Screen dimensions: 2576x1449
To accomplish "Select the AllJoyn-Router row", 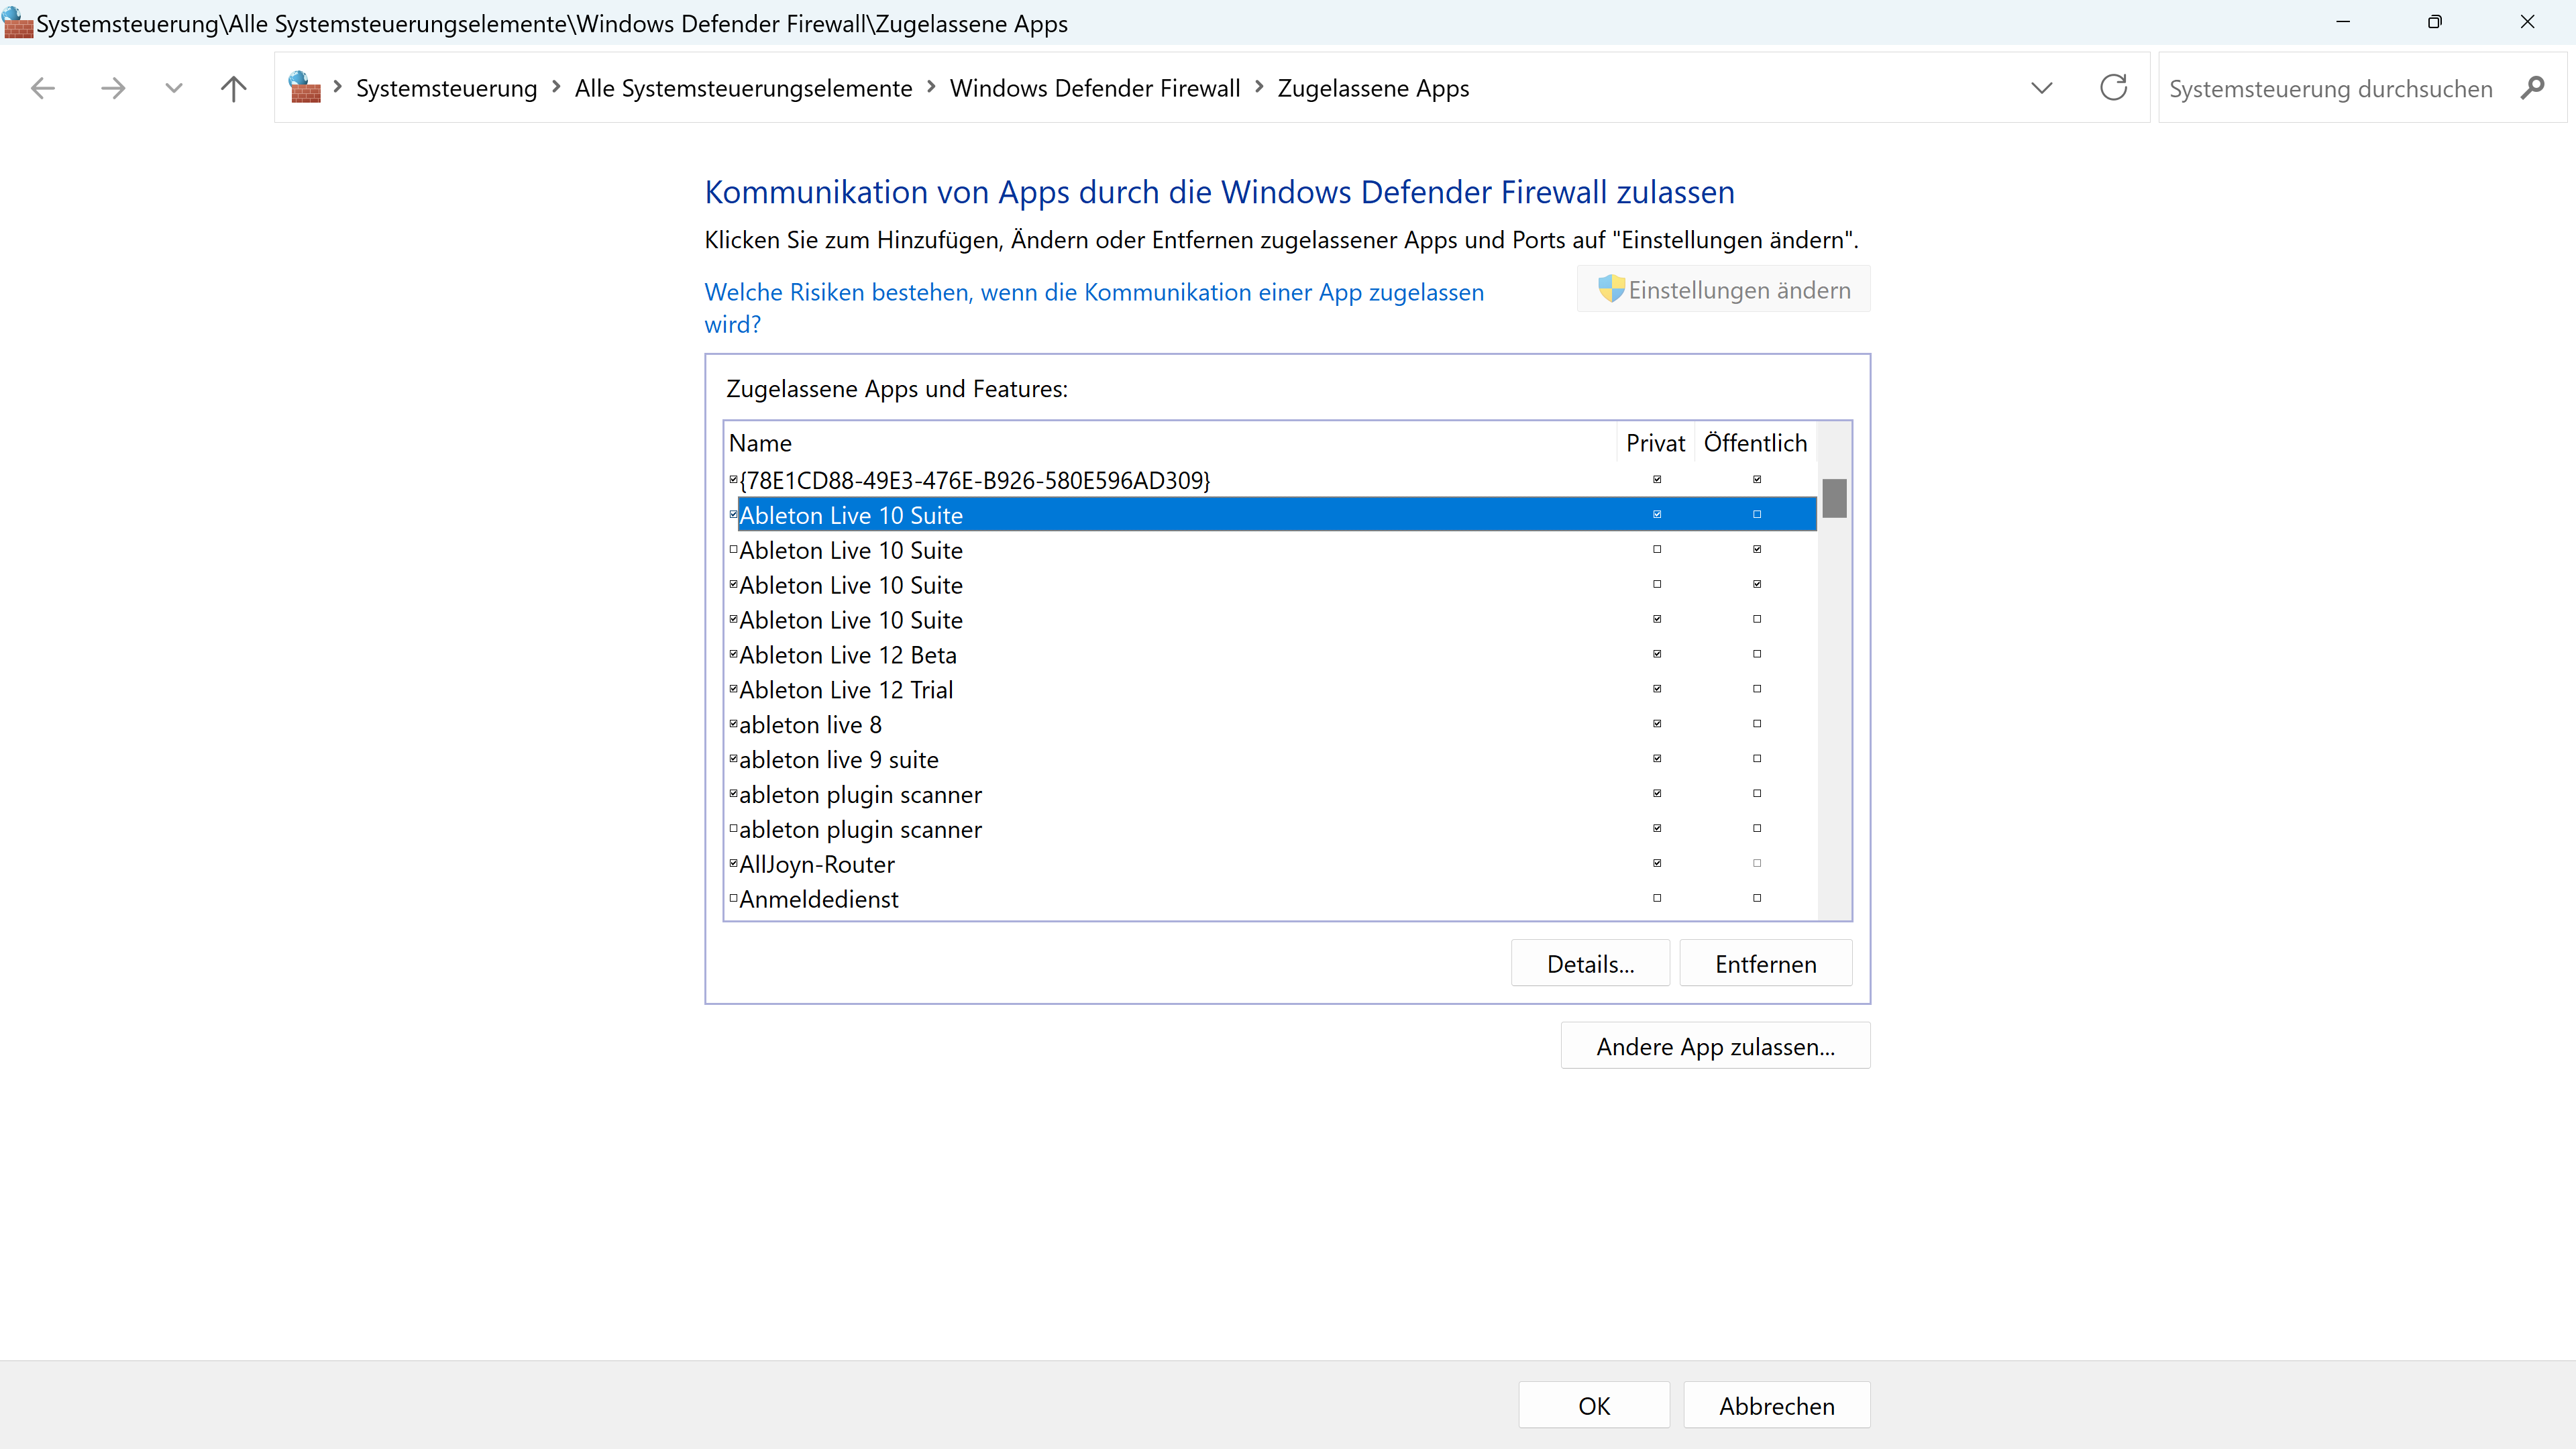I will pos(1270,863).
